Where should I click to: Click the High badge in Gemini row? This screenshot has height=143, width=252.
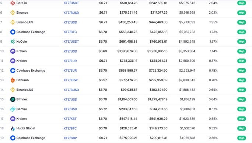242,109
